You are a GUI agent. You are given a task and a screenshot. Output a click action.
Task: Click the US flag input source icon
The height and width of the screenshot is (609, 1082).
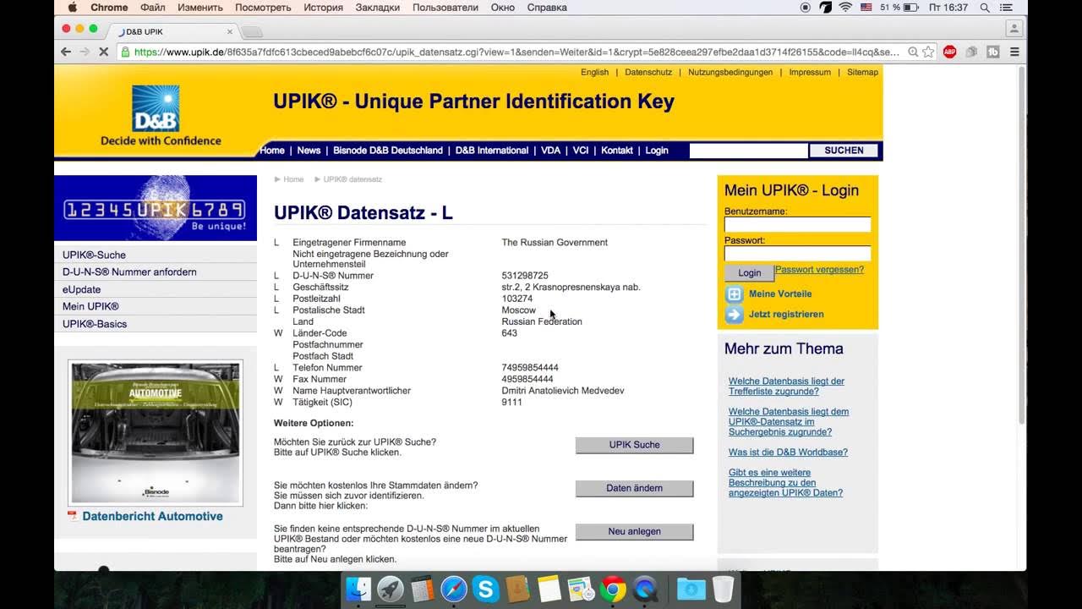[x=866, y=8]
